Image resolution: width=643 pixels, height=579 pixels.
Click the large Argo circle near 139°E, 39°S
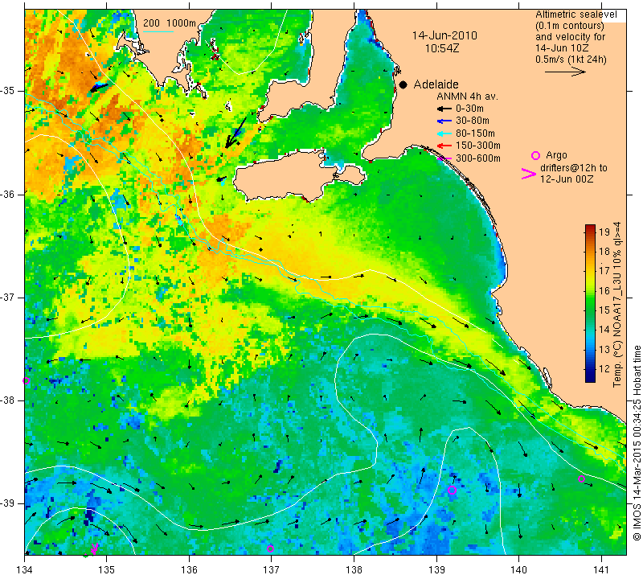452,490
